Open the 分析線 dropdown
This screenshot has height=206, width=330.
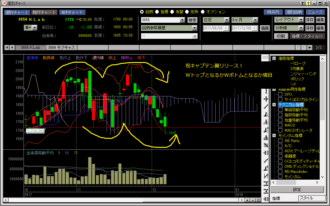(301, 28)
